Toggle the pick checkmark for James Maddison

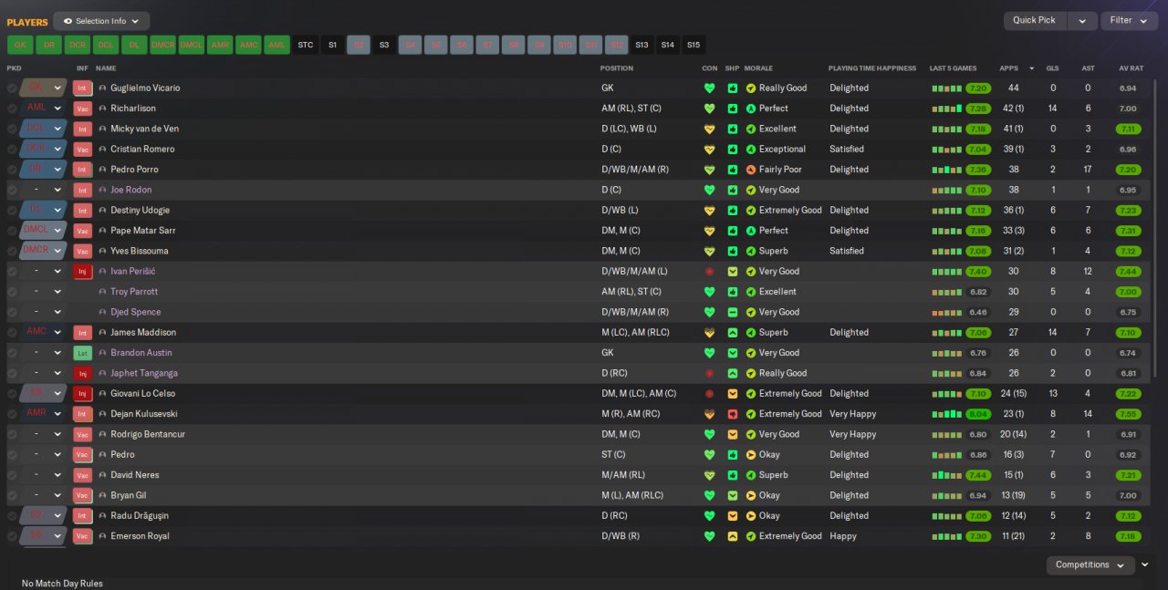coord(12,333)
